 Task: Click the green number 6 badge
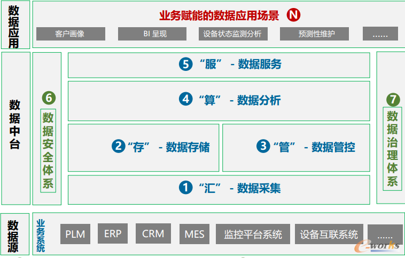point(49,98)
